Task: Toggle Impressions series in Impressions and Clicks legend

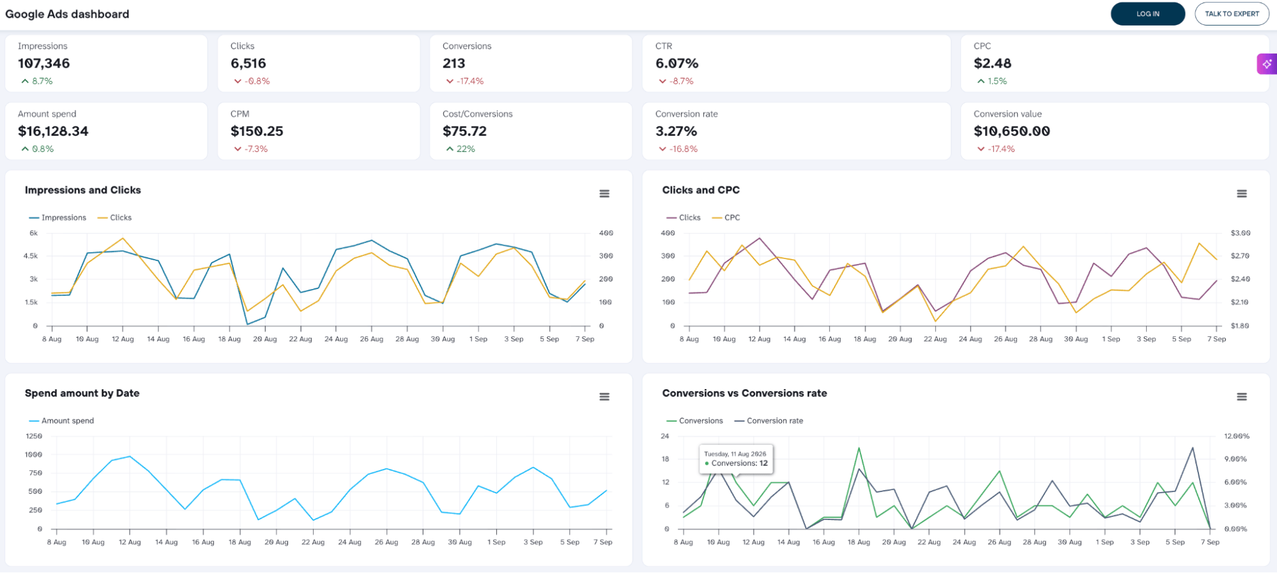Action: pyautogui.click(x=57, y=218)
